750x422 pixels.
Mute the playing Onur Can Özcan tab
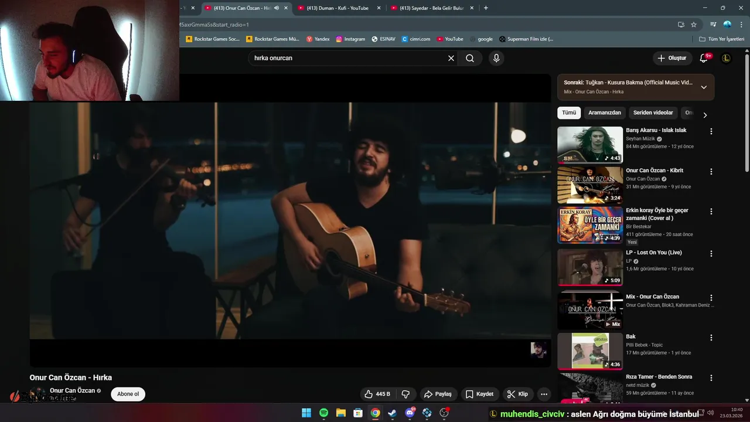click(x=277, y=8)
